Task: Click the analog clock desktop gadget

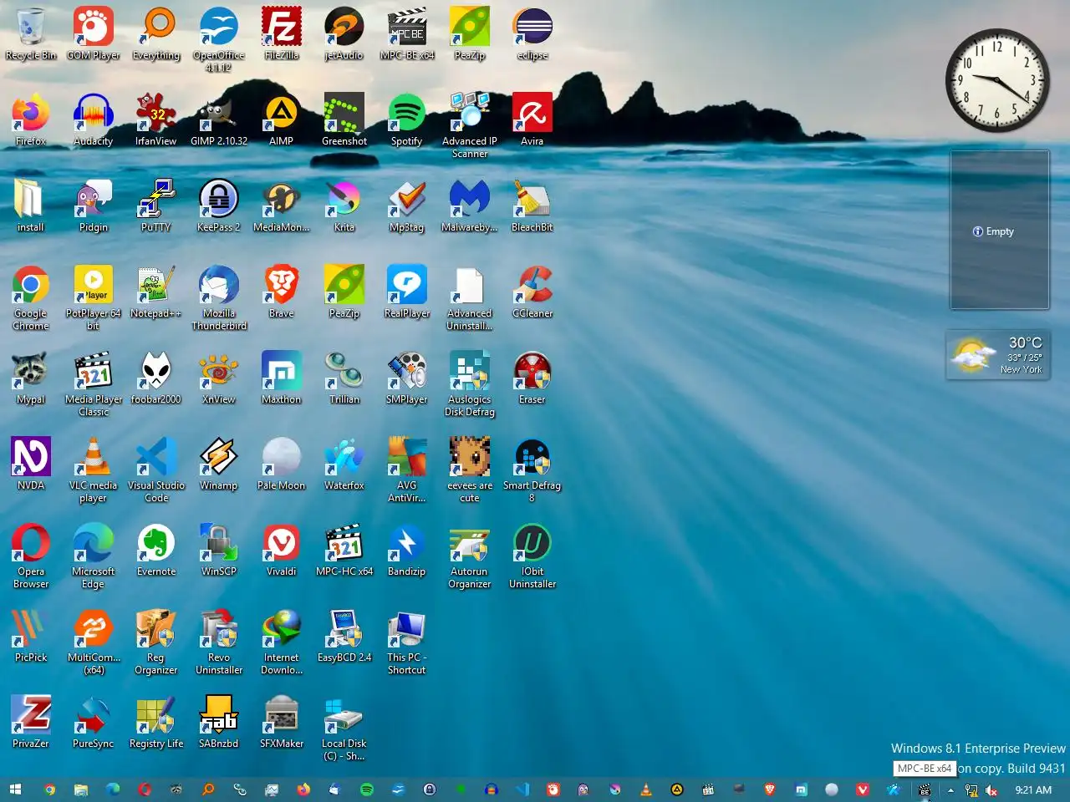Action: coord(997,81)
